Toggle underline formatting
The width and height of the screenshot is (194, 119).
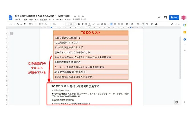pos(86,24)
